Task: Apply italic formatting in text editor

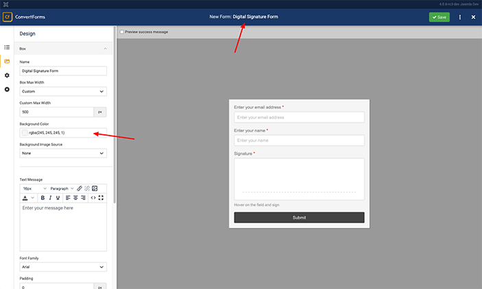Action: point(50,197)
